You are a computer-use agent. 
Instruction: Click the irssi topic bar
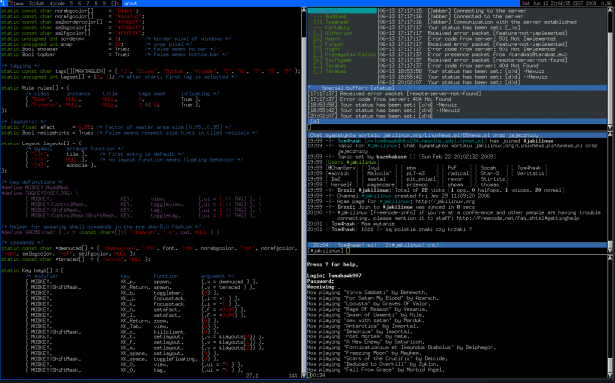click(457, 135)
